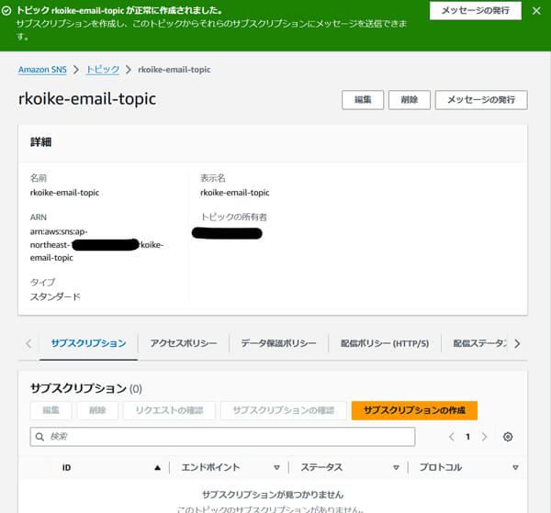The width and height of the screenshot is (551, 513).
Task: Dismiss the green success banner
Action: [x=536, y=11]
